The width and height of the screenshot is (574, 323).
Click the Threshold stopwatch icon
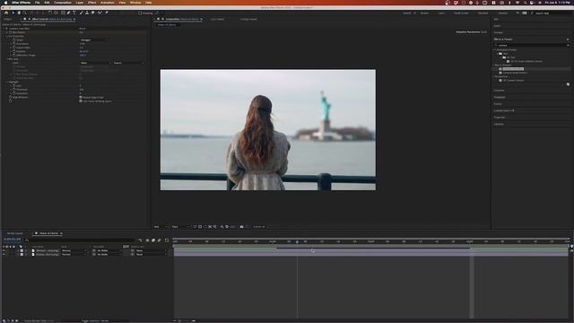click(14, 90)
